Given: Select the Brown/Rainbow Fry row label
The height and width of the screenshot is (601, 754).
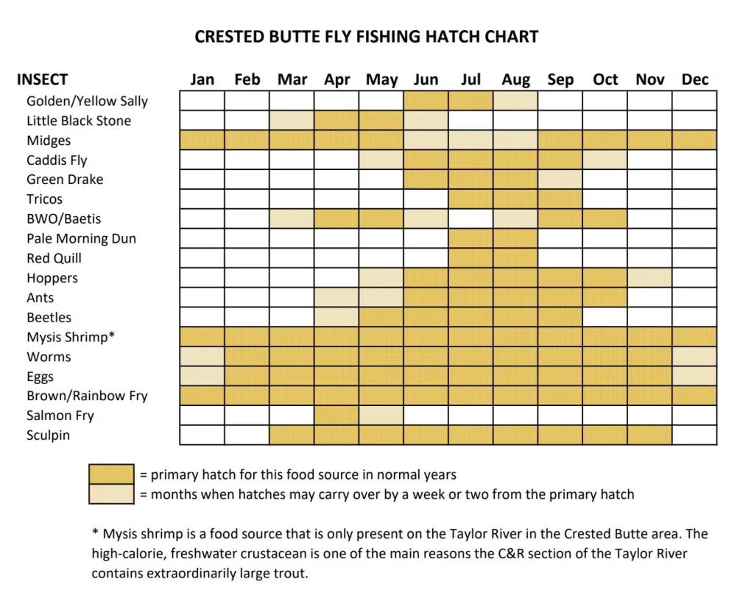Looking at the screenshot, I should pyautogui.click(x=87, y=396).
